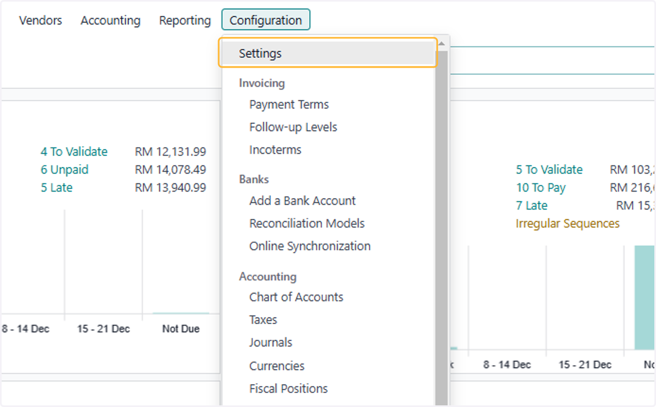Image resolution: width=656 pixels, height=407 pixels.
Task: Open the 6 Unpaid invoices link
Action: coord(64,170)
